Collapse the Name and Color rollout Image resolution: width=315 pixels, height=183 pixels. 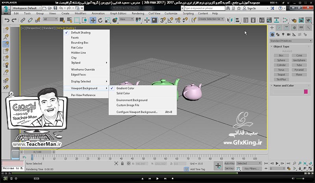coord(283,86)
